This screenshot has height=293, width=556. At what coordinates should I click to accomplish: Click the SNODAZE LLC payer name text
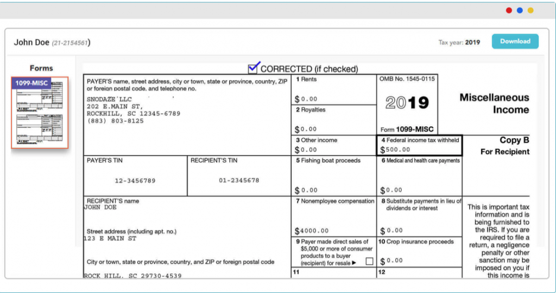click(x=109, y=100)
